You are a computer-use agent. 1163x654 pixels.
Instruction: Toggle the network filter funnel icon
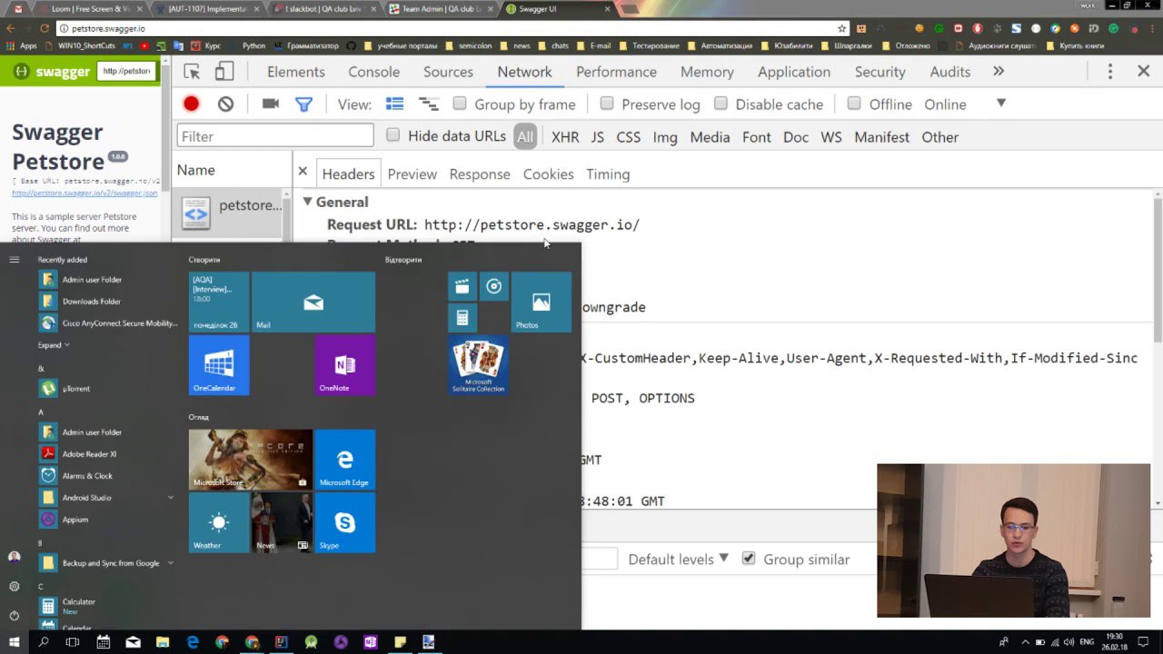(x=303, y=104)
